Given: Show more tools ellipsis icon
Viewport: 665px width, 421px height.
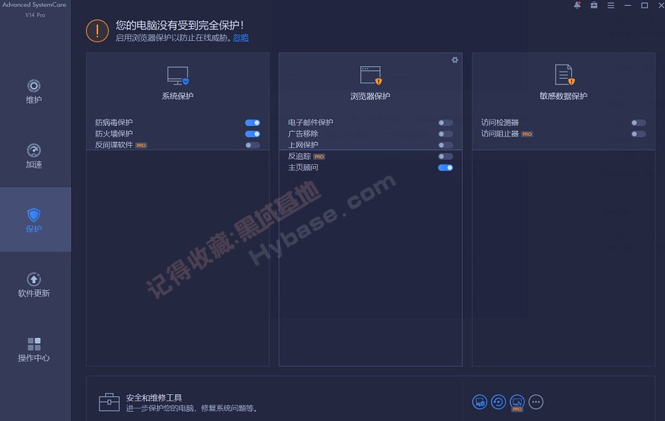Looking at the screenshot, I should pos(536,402).
